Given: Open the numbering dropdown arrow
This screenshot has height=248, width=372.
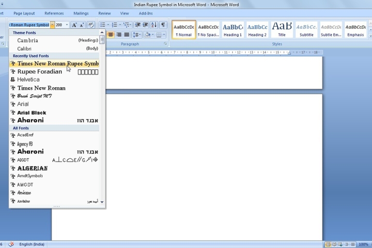Looking at the screenshot, I should coord(120,25).
